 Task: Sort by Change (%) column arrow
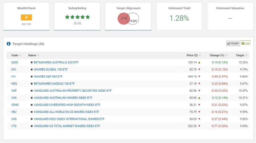point(226,55)
